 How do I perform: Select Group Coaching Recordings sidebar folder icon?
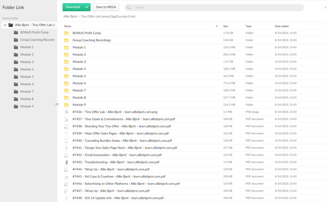pos(16,40)
